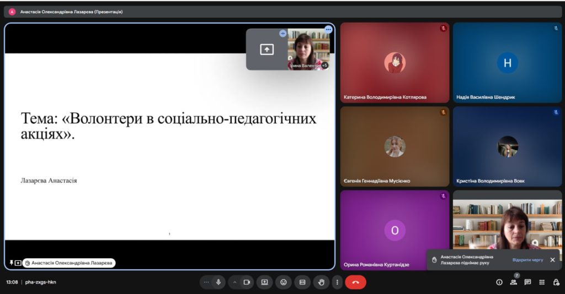
Task: Toggle the camera on or off
Action: (x=247, y=282)
